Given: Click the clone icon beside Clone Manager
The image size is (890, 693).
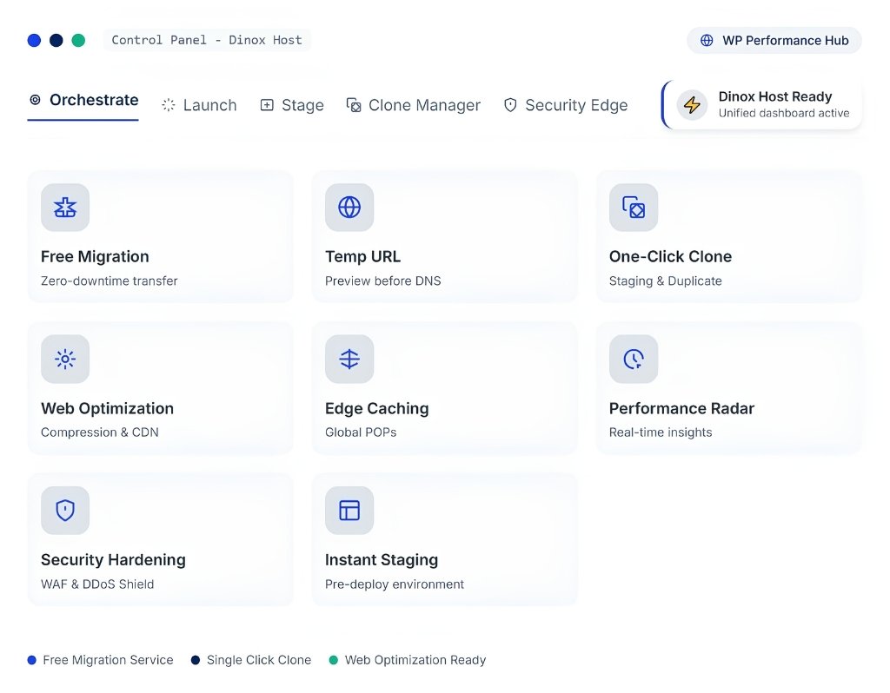Looking at the screenshot, I should (354, 105).
